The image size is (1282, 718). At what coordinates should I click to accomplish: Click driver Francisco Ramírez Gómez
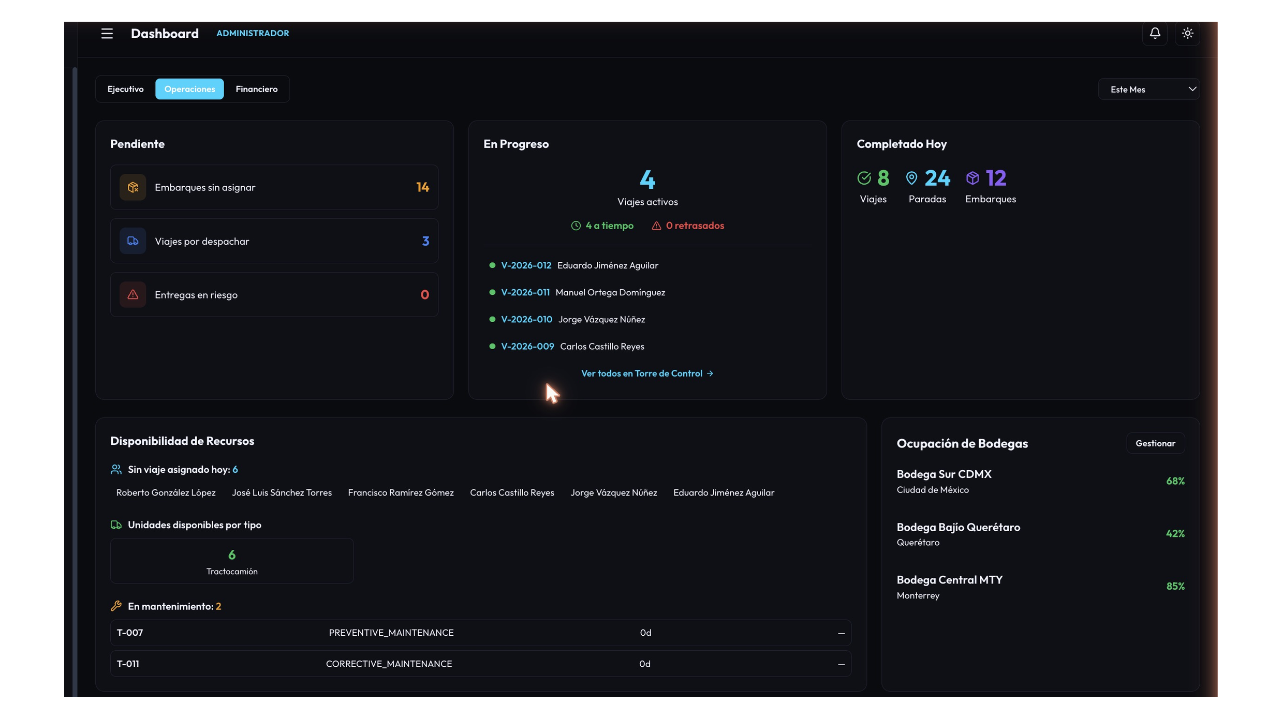click(x=401, y=492)
